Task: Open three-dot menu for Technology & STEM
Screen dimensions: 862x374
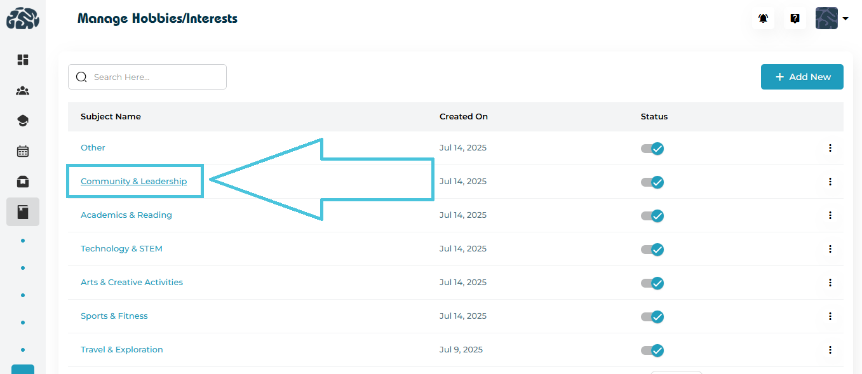Action: click(830, 249)
